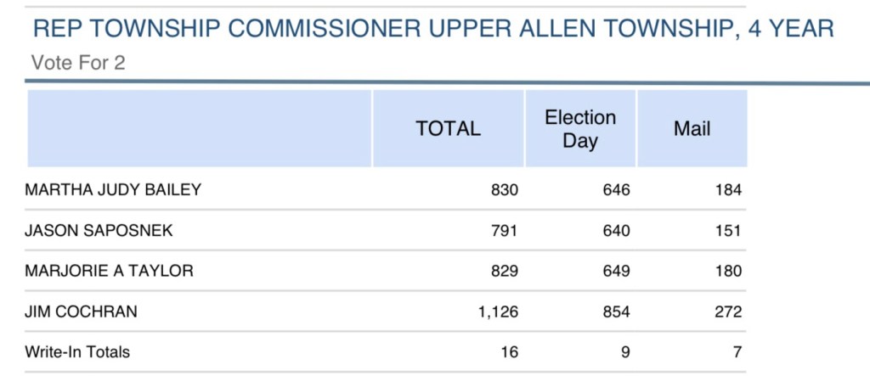This screenshot has height=376, width=870.
Task: Click Martha Judy Bailey's mail count 184
Action: click(x=728, y=190)
